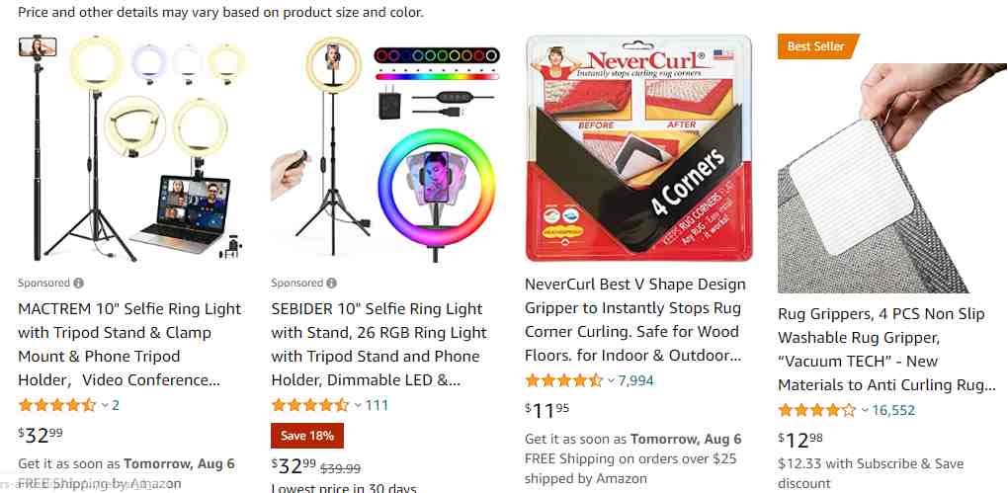
Task: Open NeverCurl Best V Shape Design title link
Action: [635, 320]
